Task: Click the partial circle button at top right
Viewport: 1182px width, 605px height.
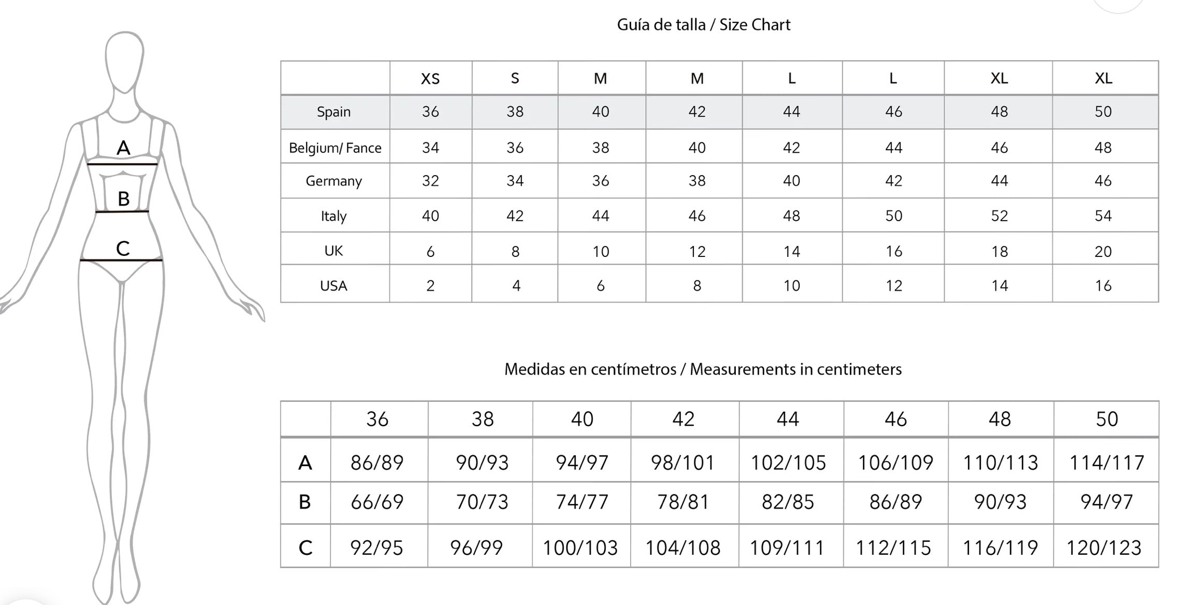Action: tap(1118, 5)
